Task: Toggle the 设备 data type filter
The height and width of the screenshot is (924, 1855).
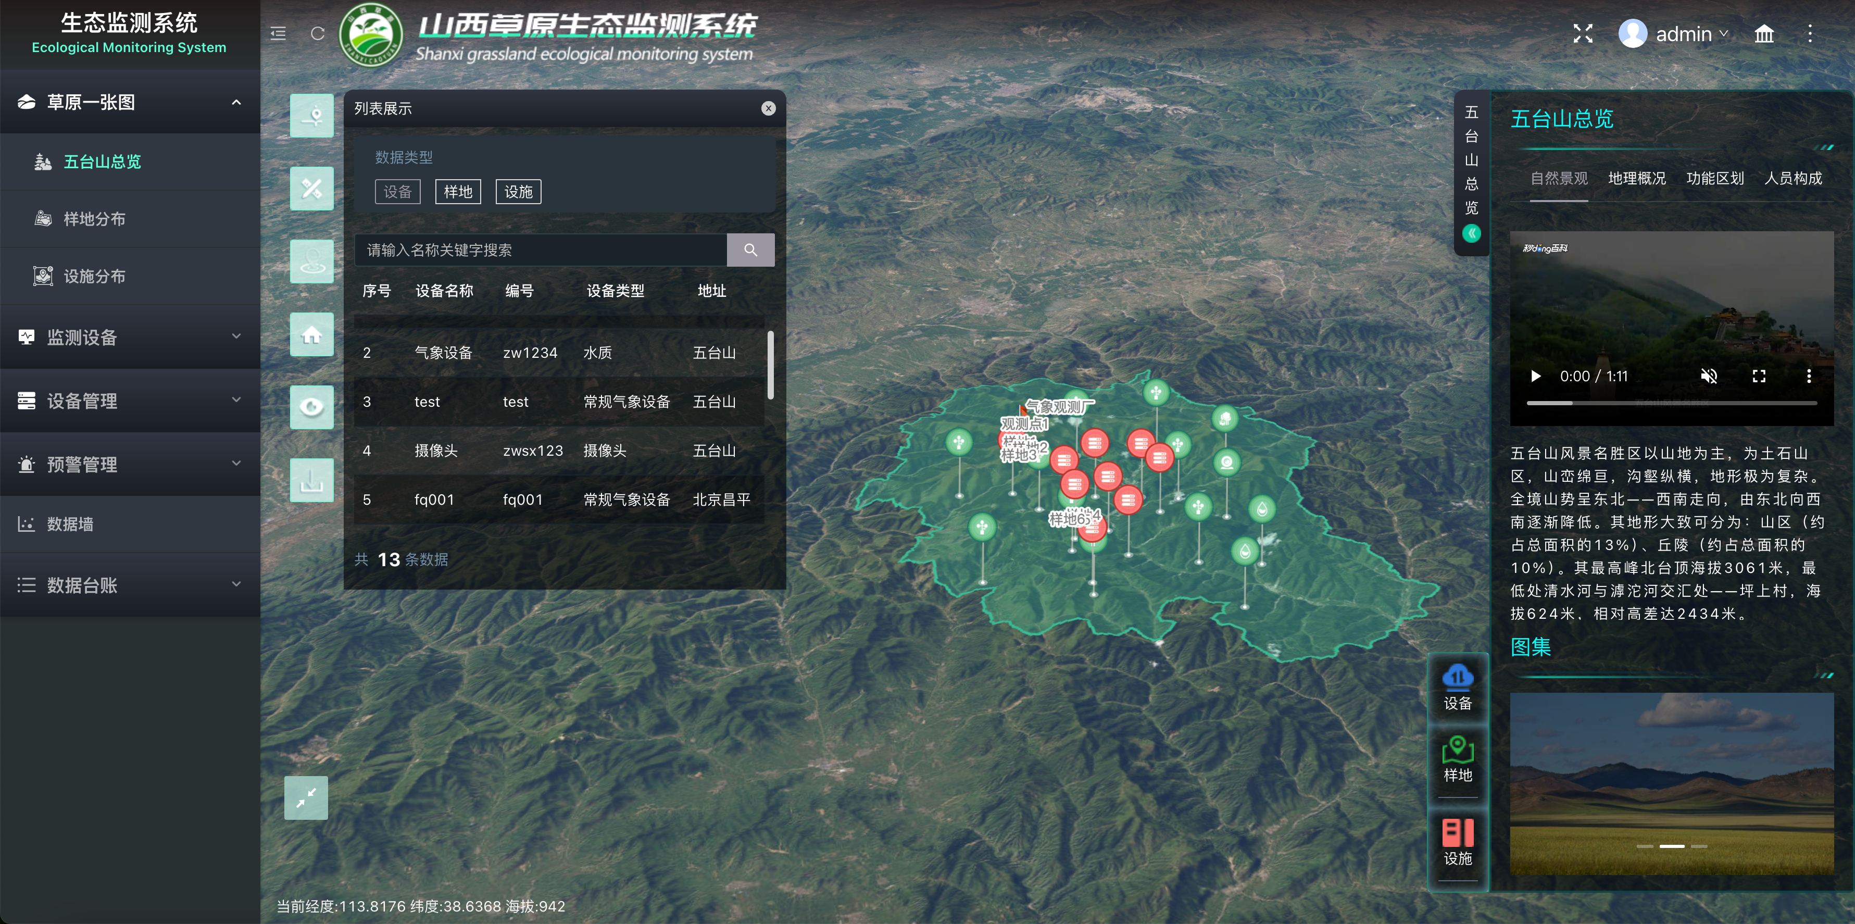Action: 397,192
